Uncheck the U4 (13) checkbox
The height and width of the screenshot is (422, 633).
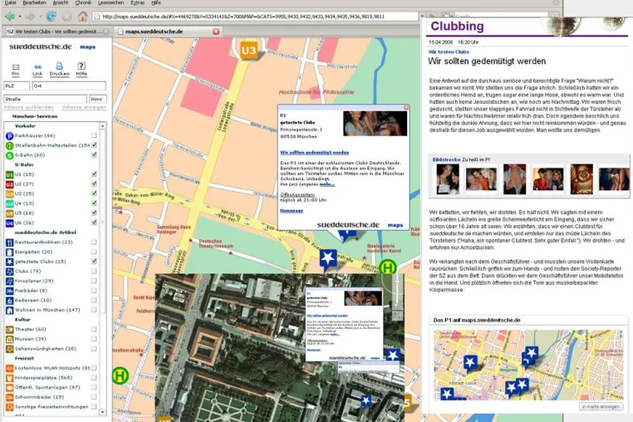(94, 204)
